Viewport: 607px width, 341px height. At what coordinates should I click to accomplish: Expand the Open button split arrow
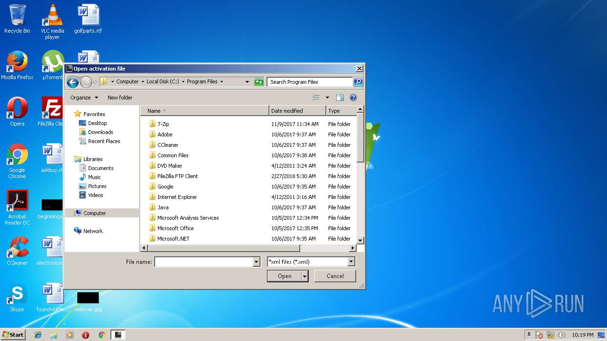point(305,276)
